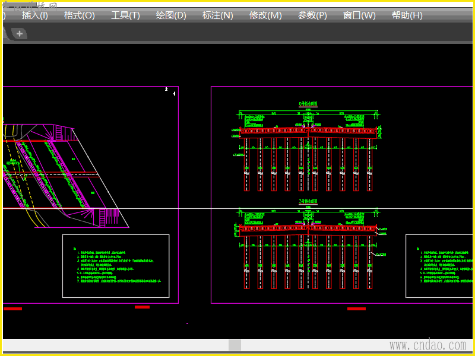Open the 标注(N) dimension menu

click(218, 15)
